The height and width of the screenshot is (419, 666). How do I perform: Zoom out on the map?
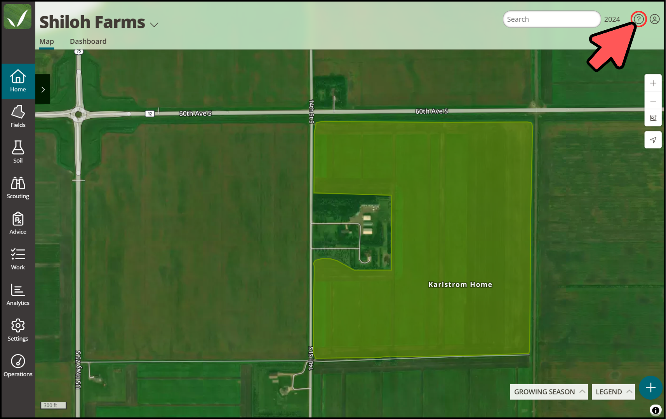click(x=653, y=101)
